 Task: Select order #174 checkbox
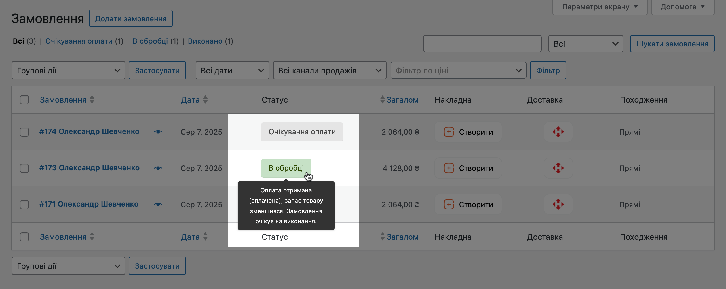(24, 132)
